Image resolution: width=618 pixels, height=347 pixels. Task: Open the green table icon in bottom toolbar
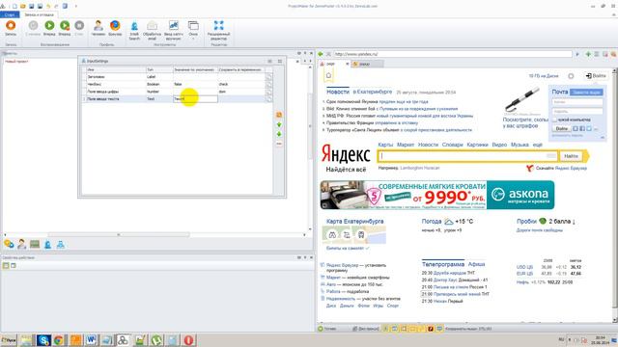coord(35,244)
